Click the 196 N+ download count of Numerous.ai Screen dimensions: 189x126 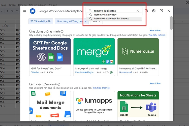(144, 72)
